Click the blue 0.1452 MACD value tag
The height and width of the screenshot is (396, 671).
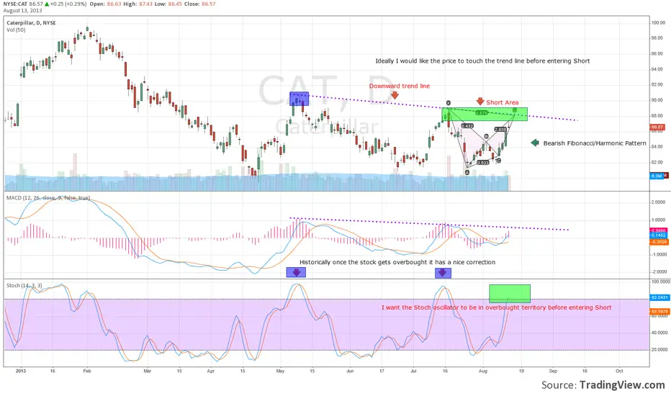click(x=659, y=235)
